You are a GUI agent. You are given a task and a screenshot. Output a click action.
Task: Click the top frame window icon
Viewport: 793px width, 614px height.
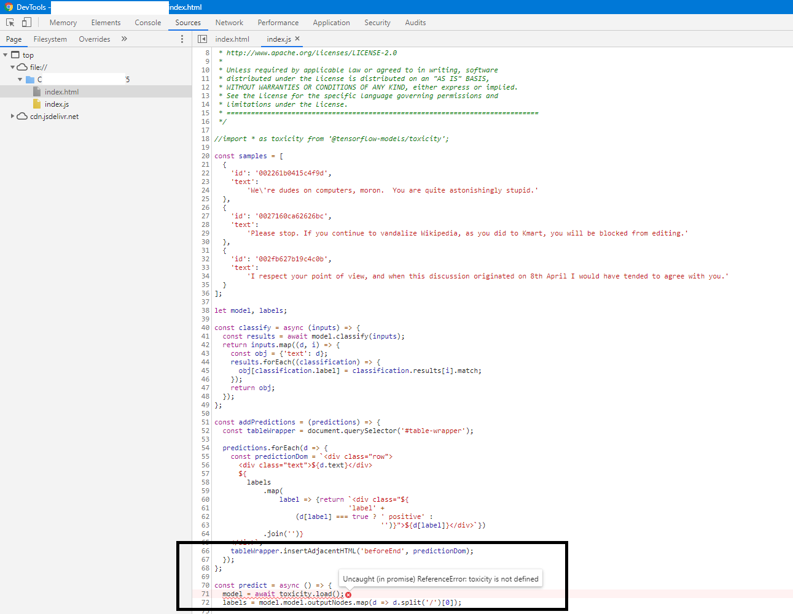15,55
